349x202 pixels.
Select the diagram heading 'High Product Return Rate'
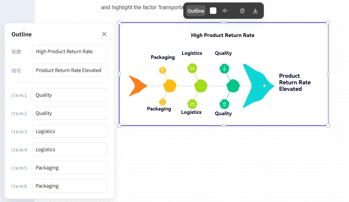coord(223,35)
